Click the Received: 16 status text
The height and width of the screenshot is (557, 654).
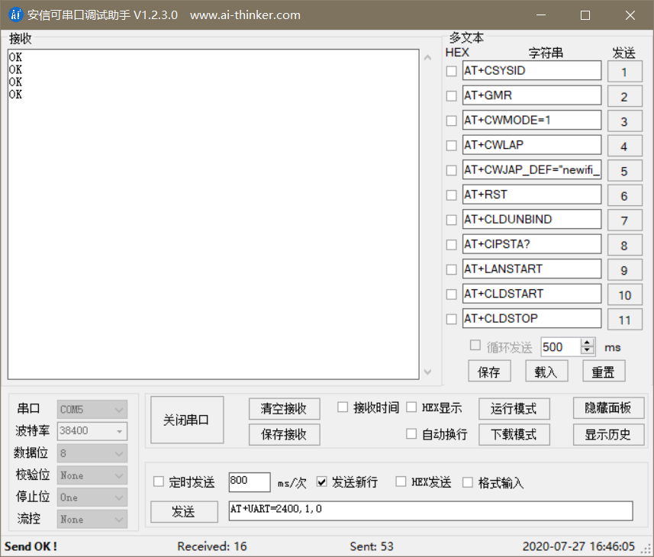(212, 546)
